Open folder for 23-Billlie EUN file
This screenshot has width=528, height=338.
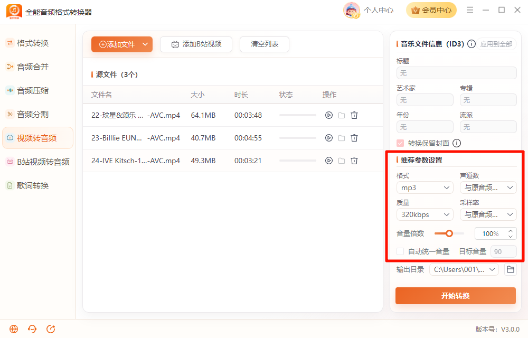[x=342, y=138]
